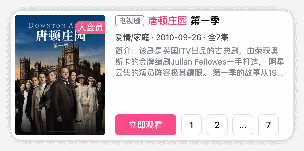Click the 第一季 season title text
The width and height of the screenshot is (304, 151).
(x=205, y=21)
